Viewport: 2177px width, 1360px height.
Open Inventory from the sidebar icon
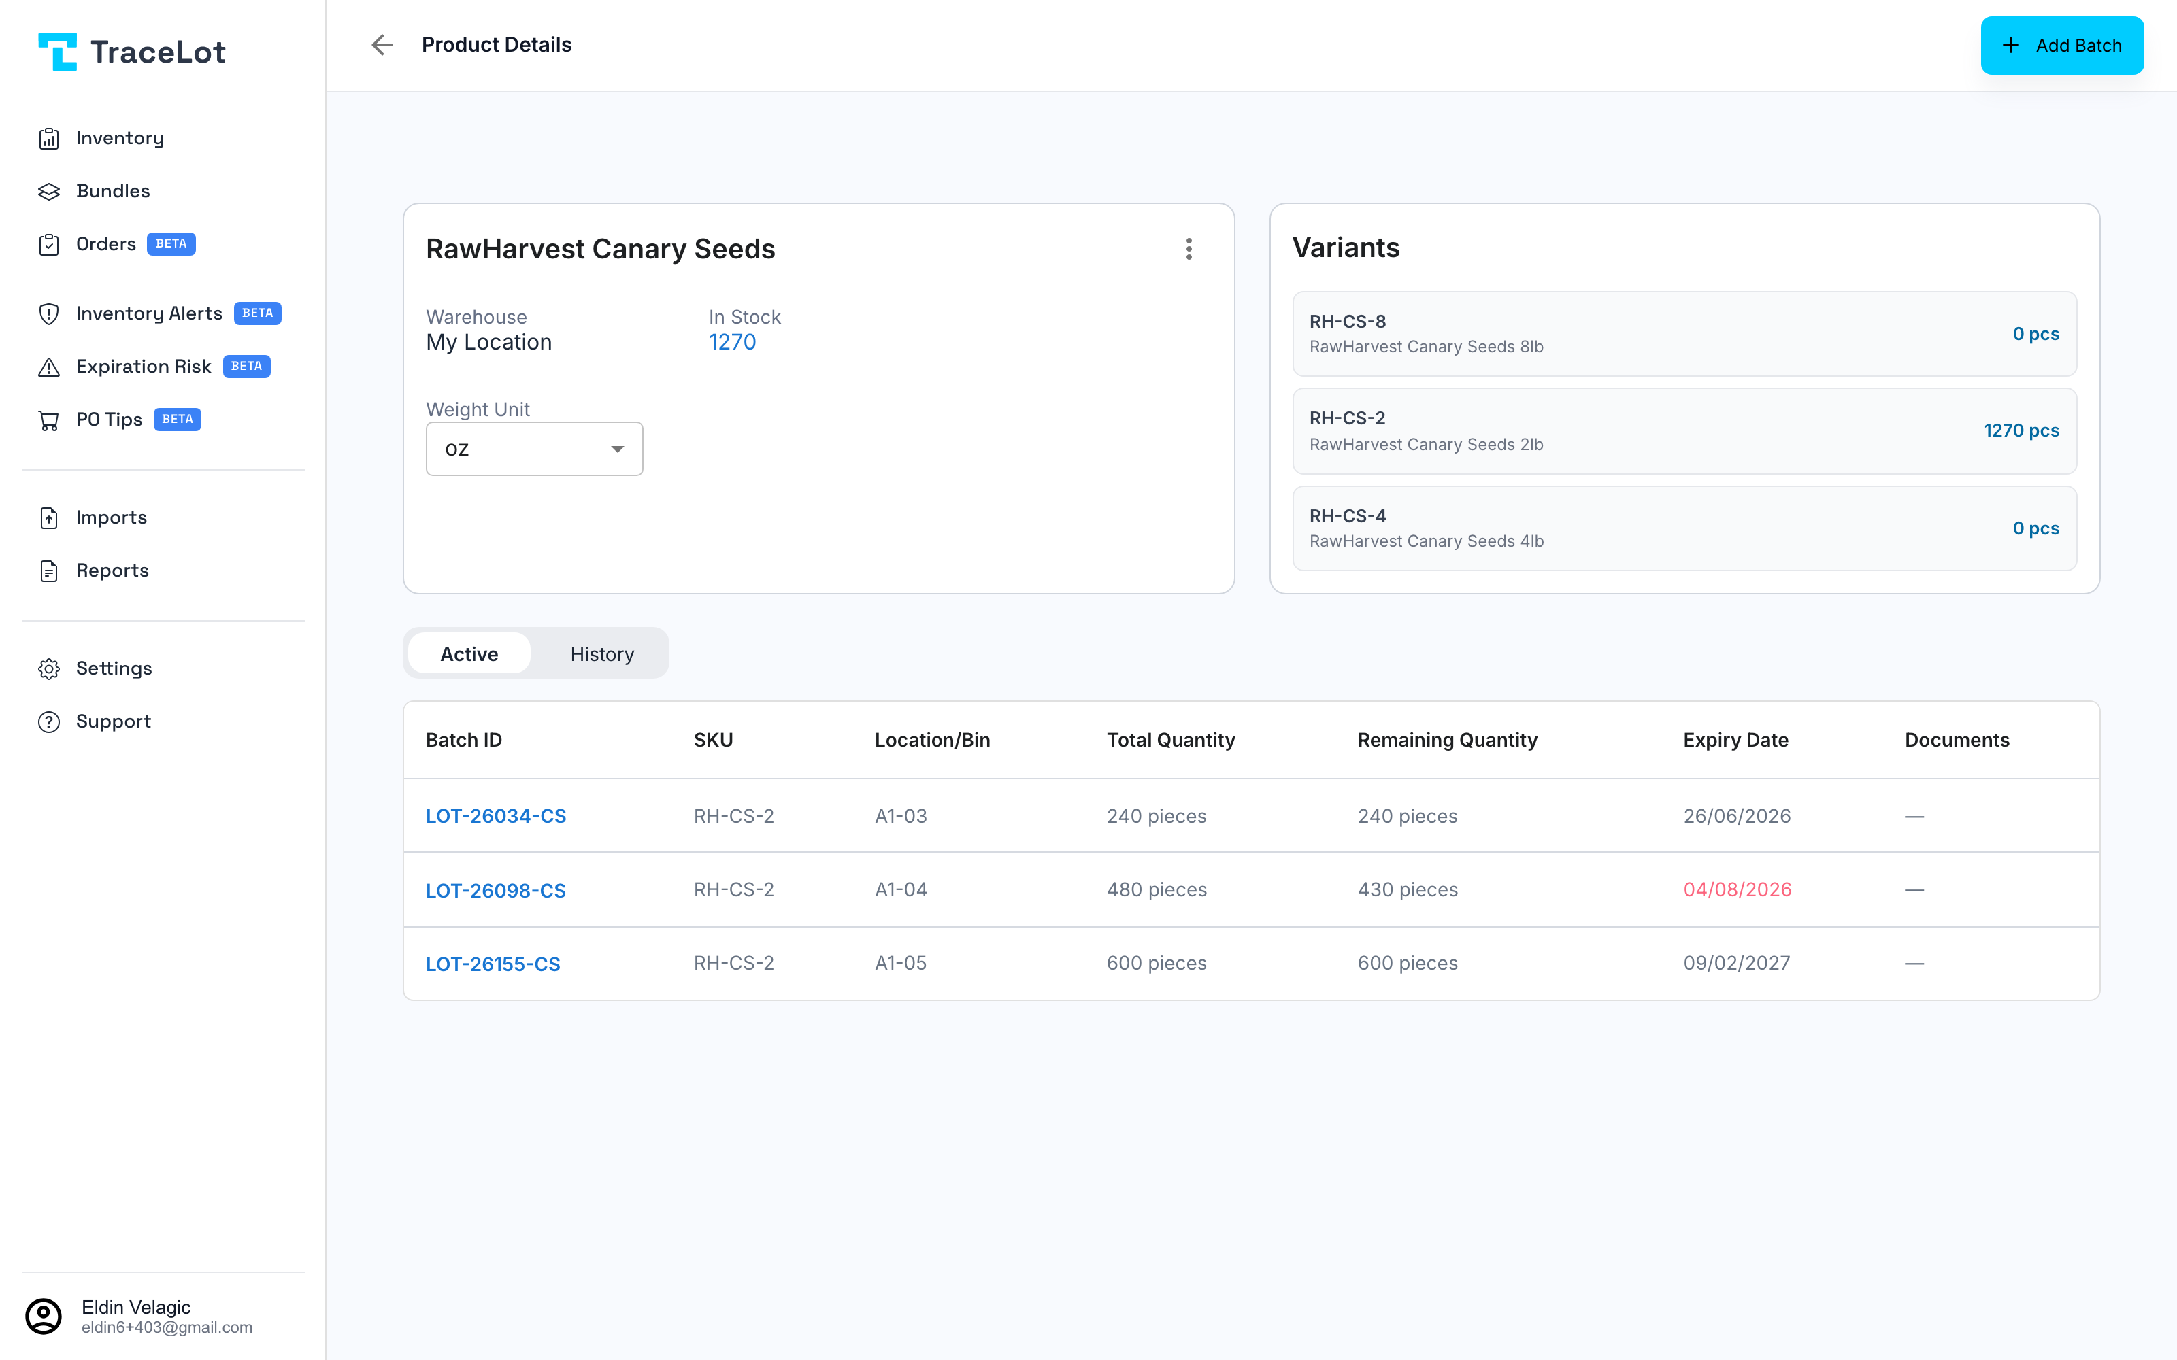(x=48, y=139)
